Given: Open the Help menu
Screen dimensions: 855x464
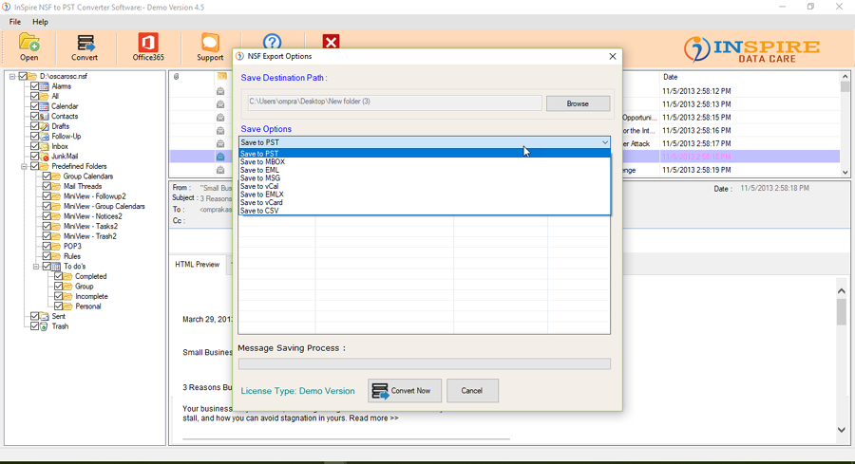Looking at the screenshot, I should pyautogui.click(x=40, y=22).
